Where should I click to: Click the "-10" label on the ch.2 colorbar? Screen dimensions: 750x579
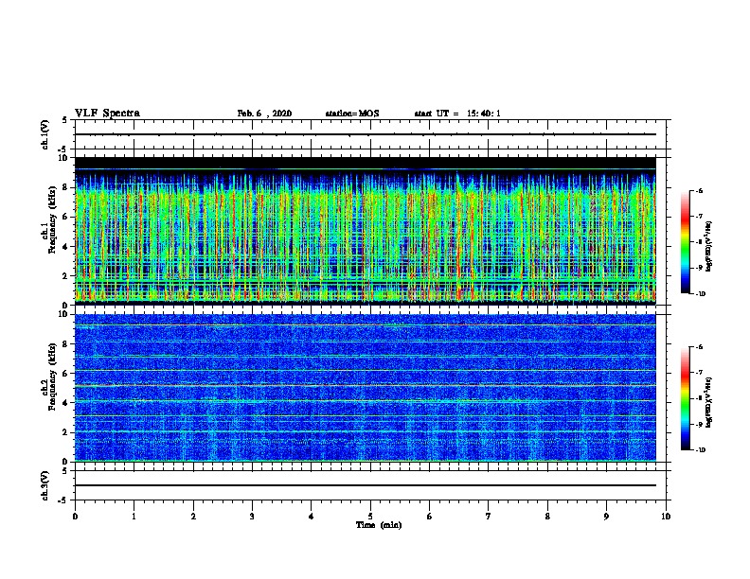[x=701, y=450]
